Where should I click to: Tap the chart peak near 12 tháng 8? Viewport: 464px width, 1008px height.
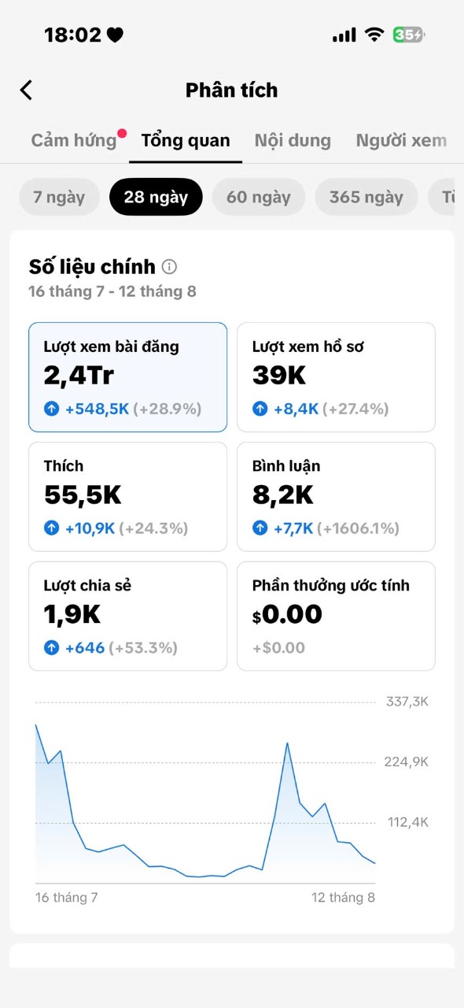tap(287, 743)
